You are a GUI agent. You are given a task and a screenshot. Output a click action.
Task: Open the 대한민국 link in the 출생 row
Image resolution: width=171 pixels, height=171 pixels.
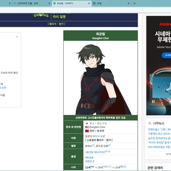90,161
